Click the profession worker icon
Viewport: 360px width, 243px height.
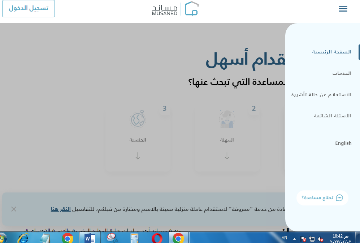coord(227,119)
